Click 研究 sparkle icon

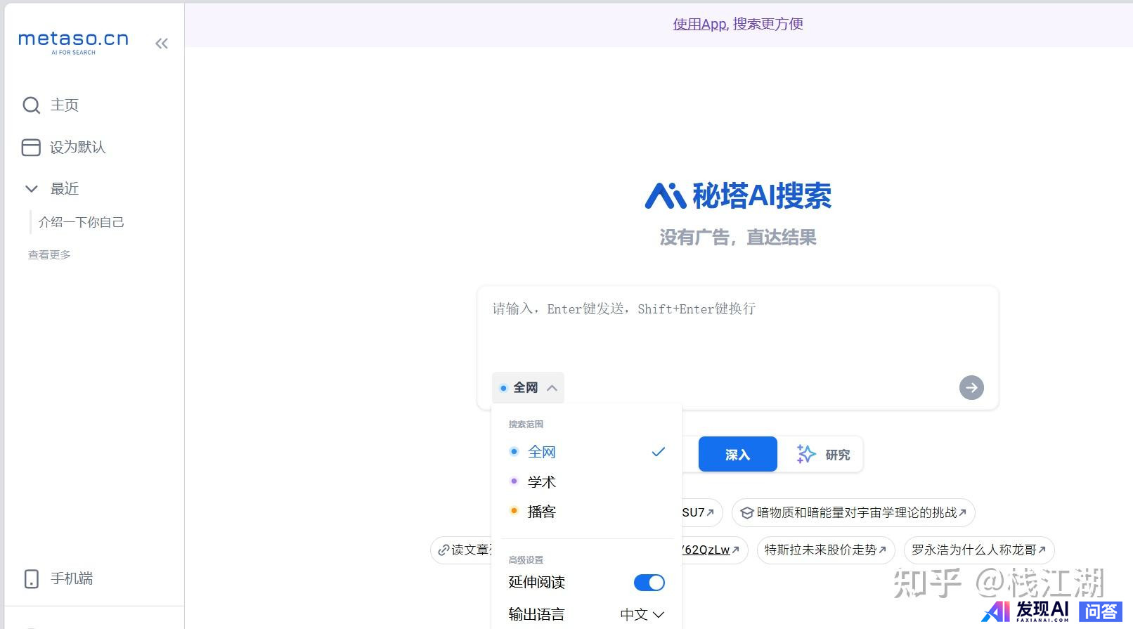click(x=805, y=455)
